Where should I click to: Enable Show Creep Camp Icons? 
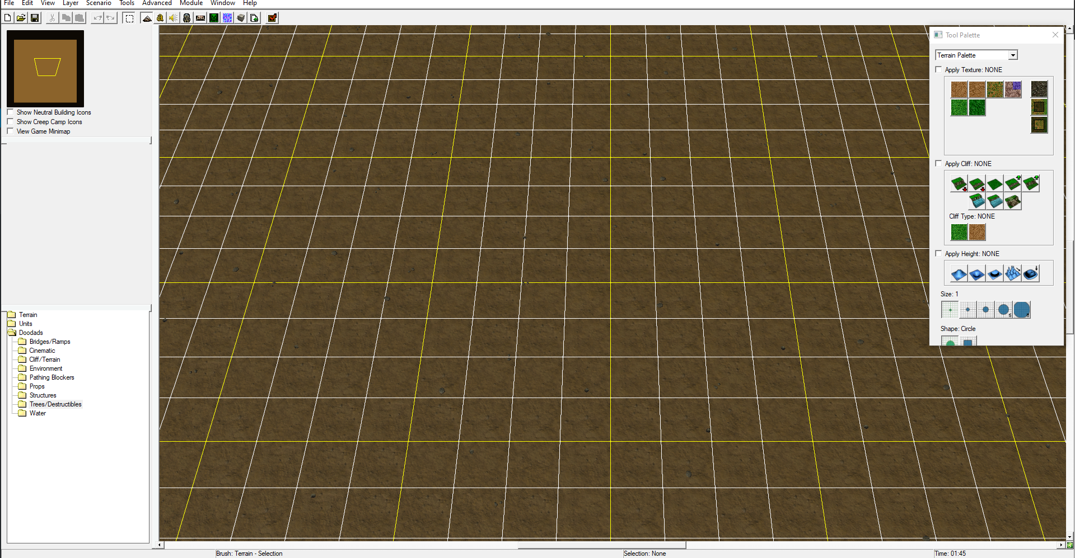click(x=10, y=121)
